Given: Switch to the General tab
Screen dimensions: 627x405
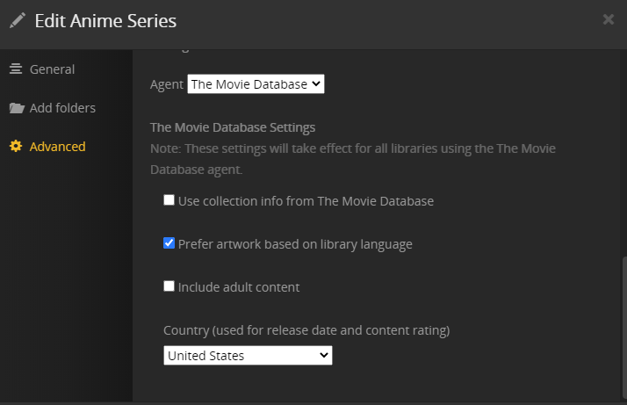Looking at the screenshot, I should pyautogui.click(x=52, y=69).
